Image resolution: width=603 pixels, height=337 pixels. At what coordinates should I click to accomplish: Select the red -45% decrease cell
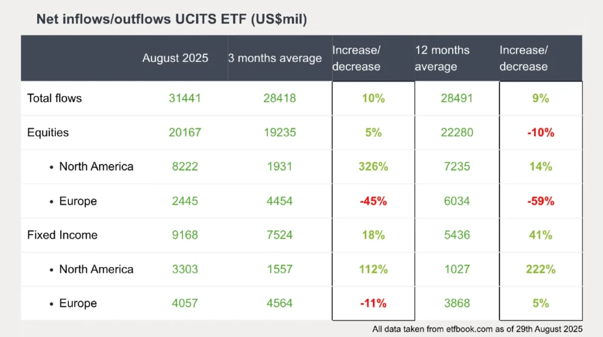373,201
